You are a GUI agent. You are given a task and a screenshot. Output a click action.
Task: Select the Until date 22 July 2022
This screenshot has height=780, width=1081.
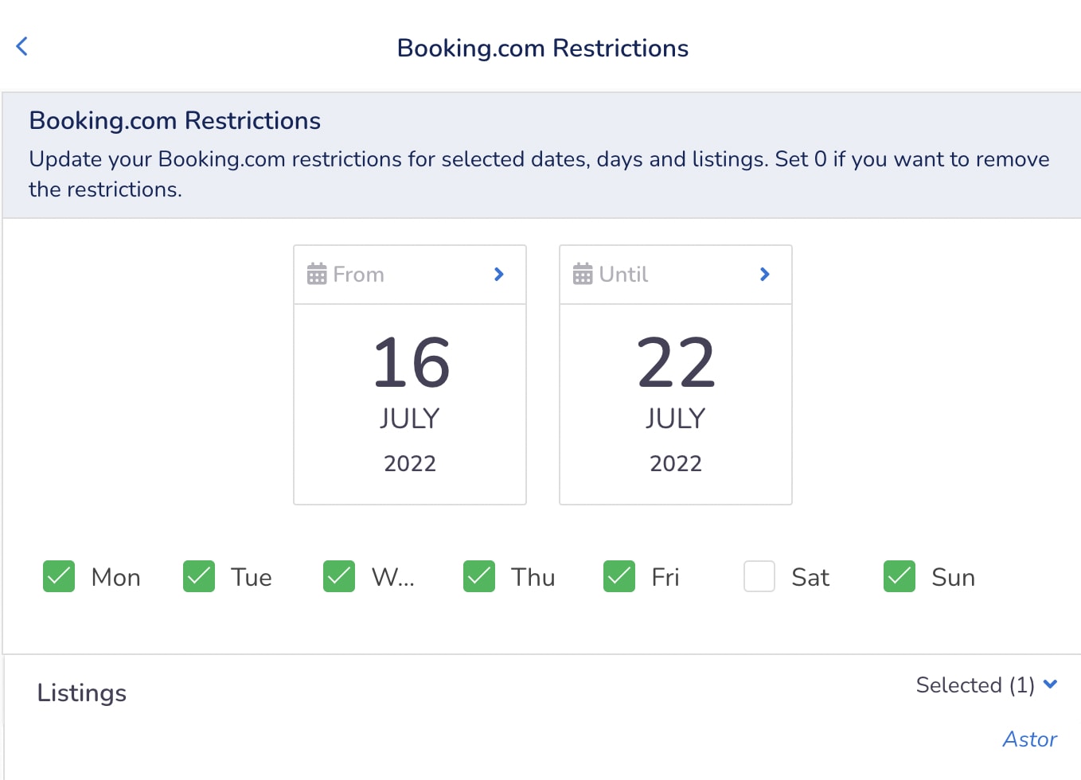[676, 404]
